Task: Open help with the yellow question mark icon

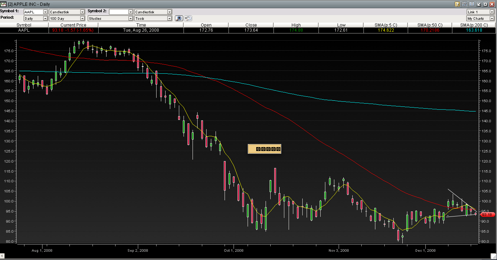Action: click(457, 4)
